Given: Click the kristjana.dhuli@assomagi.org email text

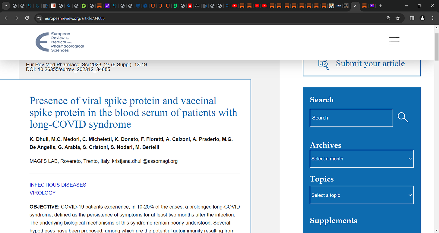Looking at the screenshot, I should pos(145,161).
